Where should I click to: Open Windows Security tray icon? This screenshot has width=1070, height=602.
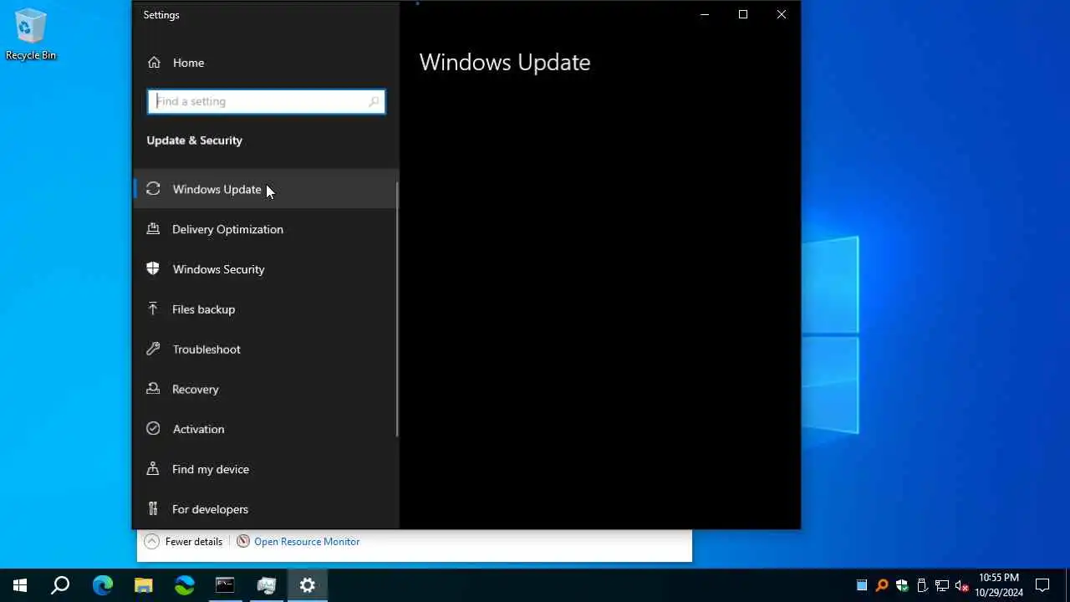tap(902, 585)
